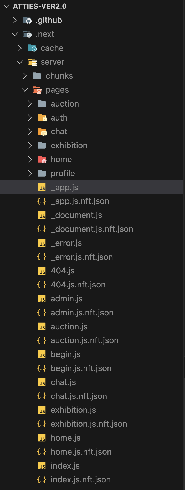
Task: Collapse the server folder chevron
Action: point(20,62)
